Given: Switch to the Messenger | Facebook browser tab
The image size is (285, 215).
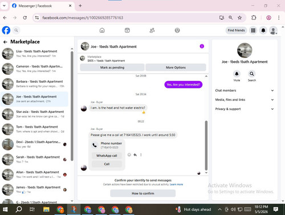Looking at the screenshot, I should pos(42,6).
